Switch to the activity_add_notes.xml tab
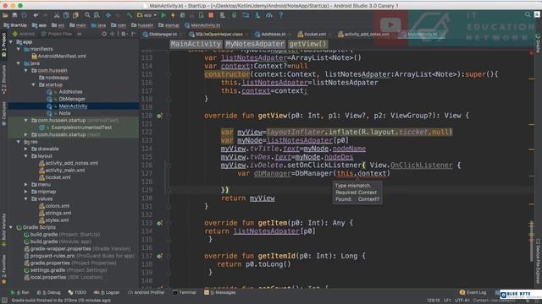Viewport: 542px width, 304px height. click(363, 34)
